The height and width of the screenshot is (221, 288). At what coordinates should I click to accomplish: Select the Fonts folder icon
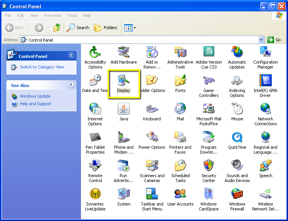(180, 80)
